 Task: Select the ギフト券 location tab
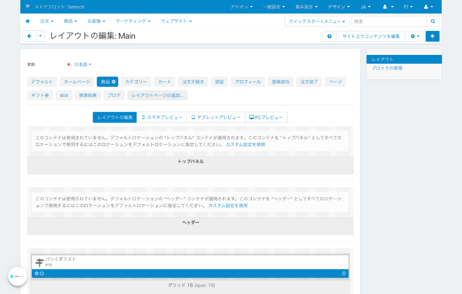[x=40, y=96]
